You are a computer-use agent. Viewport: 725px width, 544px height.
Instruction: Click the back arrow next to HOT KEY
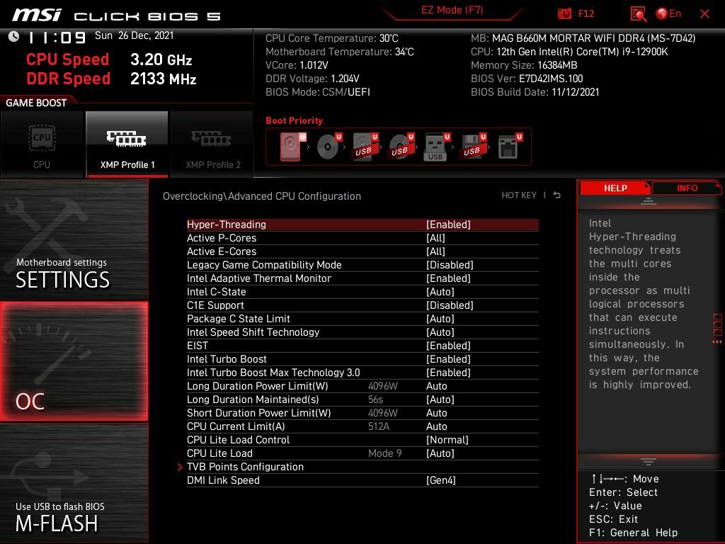pyautogui.click(x=557, y=195)
